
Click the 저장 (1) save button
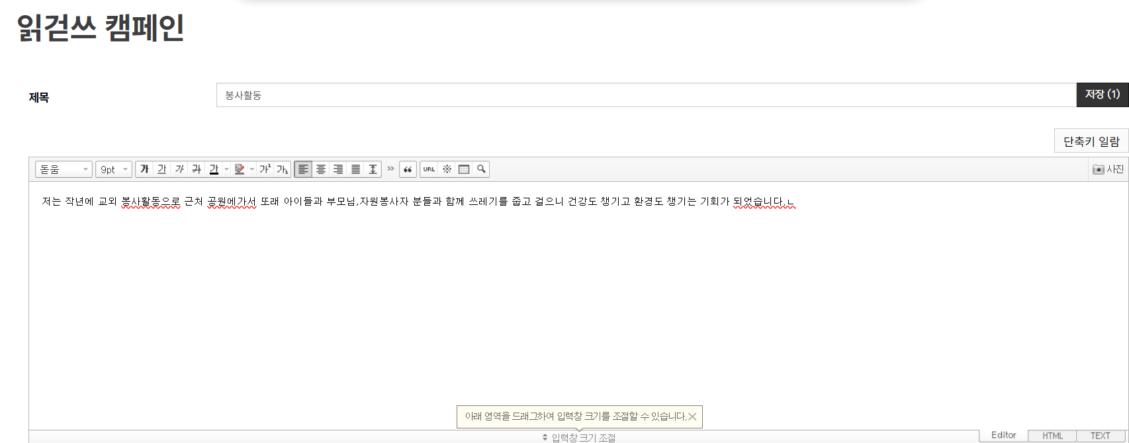pyautogui.click(x=1102, y=95)
